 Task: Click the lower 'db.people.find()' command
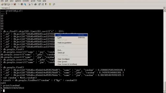click(13, 67)
